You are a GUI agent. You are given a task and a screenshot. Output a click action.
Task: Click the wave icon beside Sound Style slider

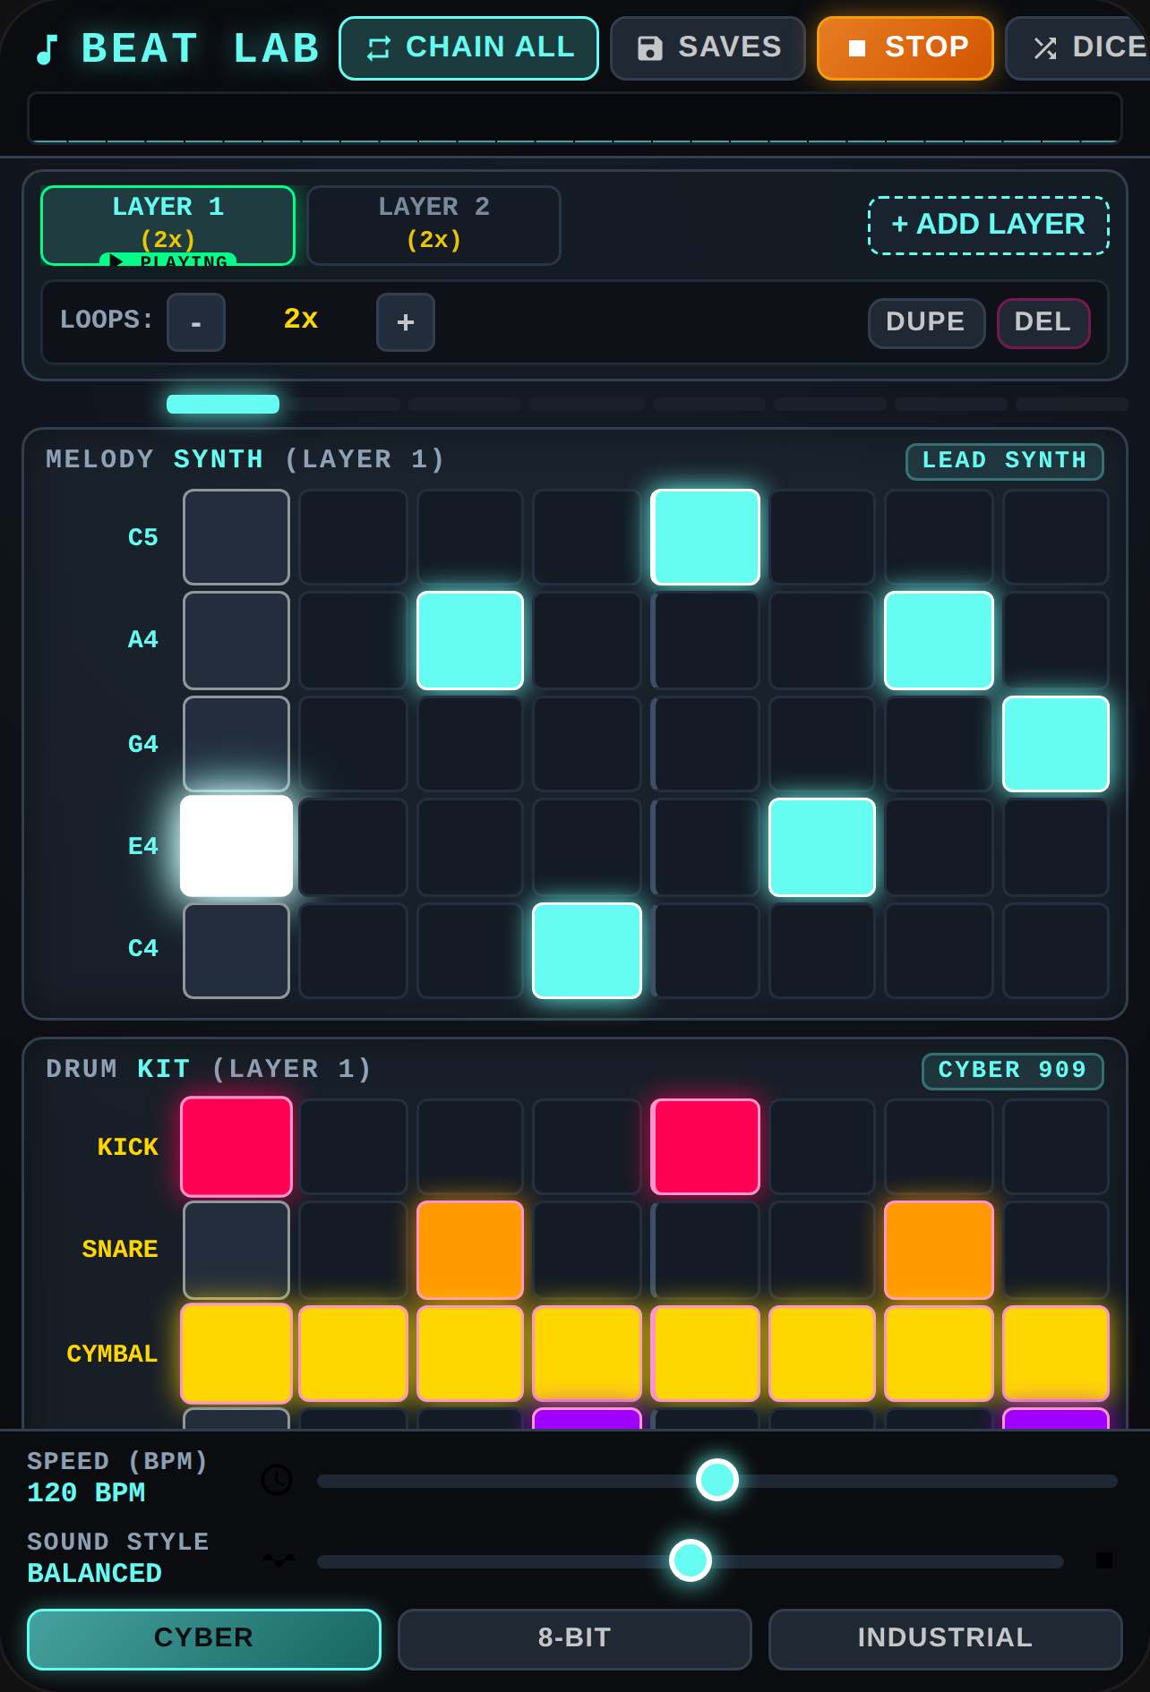tap(279, 1560)
